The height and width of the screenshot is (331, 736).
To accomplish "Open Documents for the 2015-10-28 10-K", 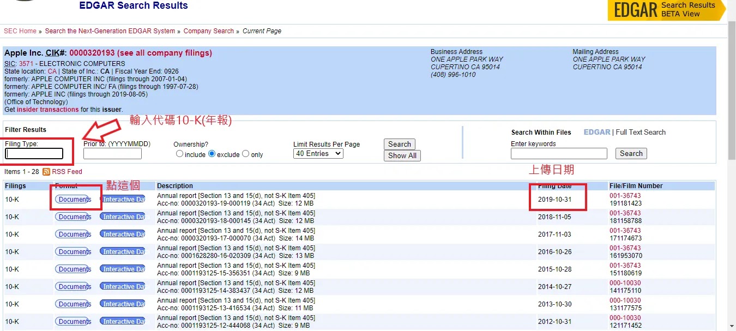I will coord(73,269).
